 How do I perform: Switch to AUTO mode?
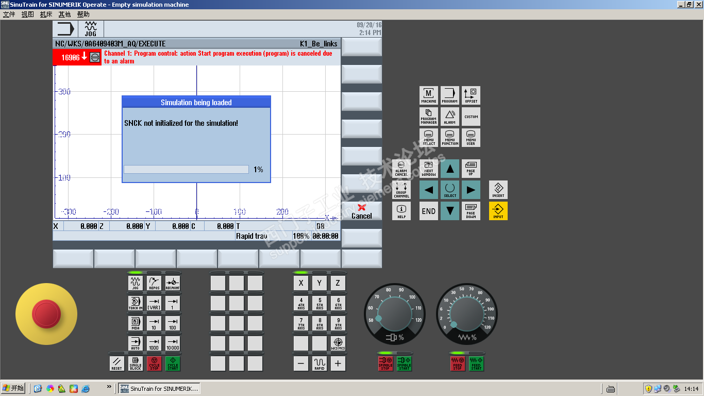click(136, 343)
